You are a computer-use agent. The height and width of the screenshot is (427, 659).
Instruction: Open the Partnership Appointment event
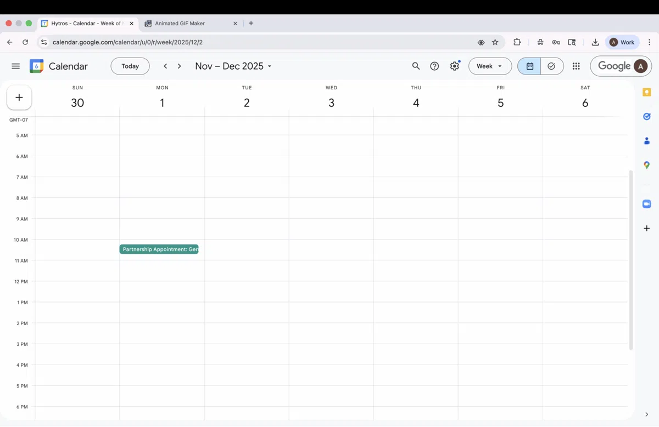(159, 249)
